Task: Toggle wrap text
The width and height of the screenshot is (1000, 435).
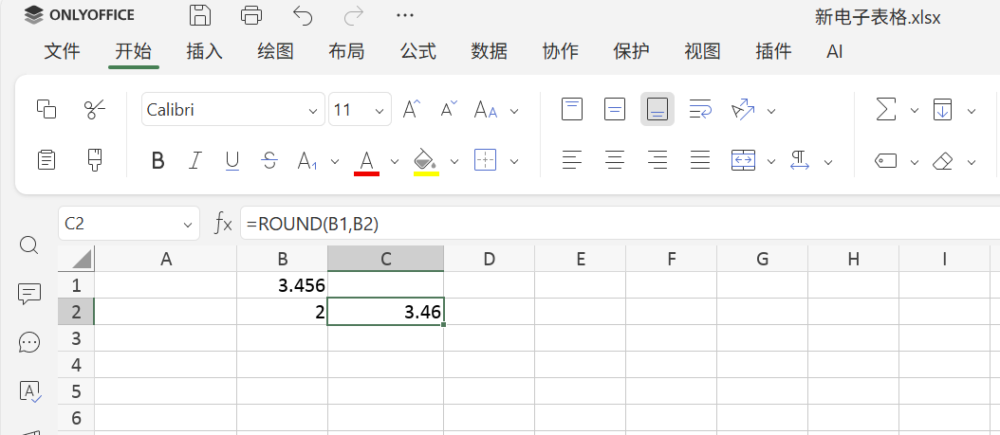Action: coord(700,110)
